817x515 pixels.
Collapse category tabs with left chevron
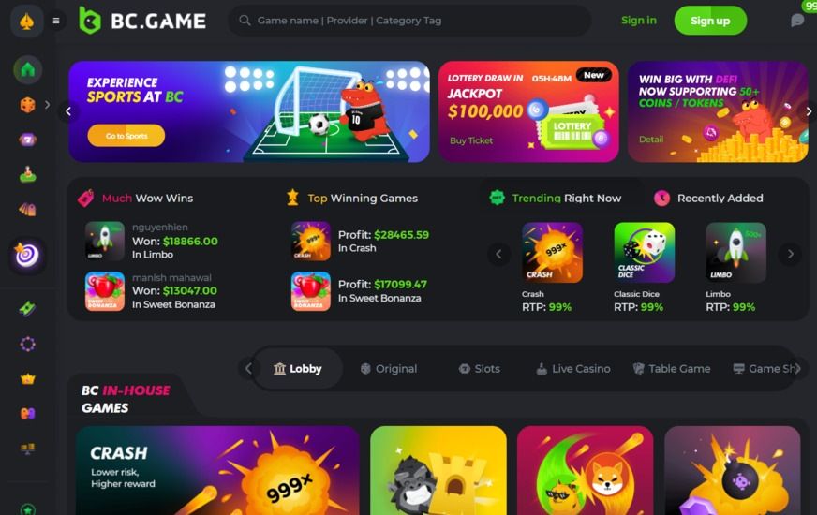coord(248,369)
